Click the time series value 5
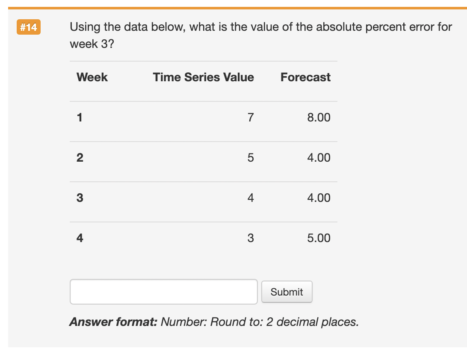Viewport: 467px width, 355px height. 251,157
